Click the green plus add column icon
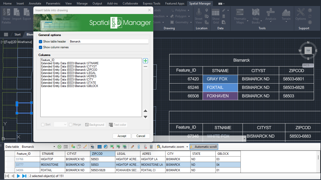This screenshot has width=321, height=180. click(x=145, y=61)
